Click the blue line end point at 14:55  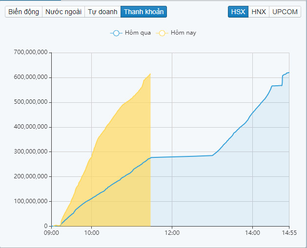pyautogui.click(x=289, y=73)
